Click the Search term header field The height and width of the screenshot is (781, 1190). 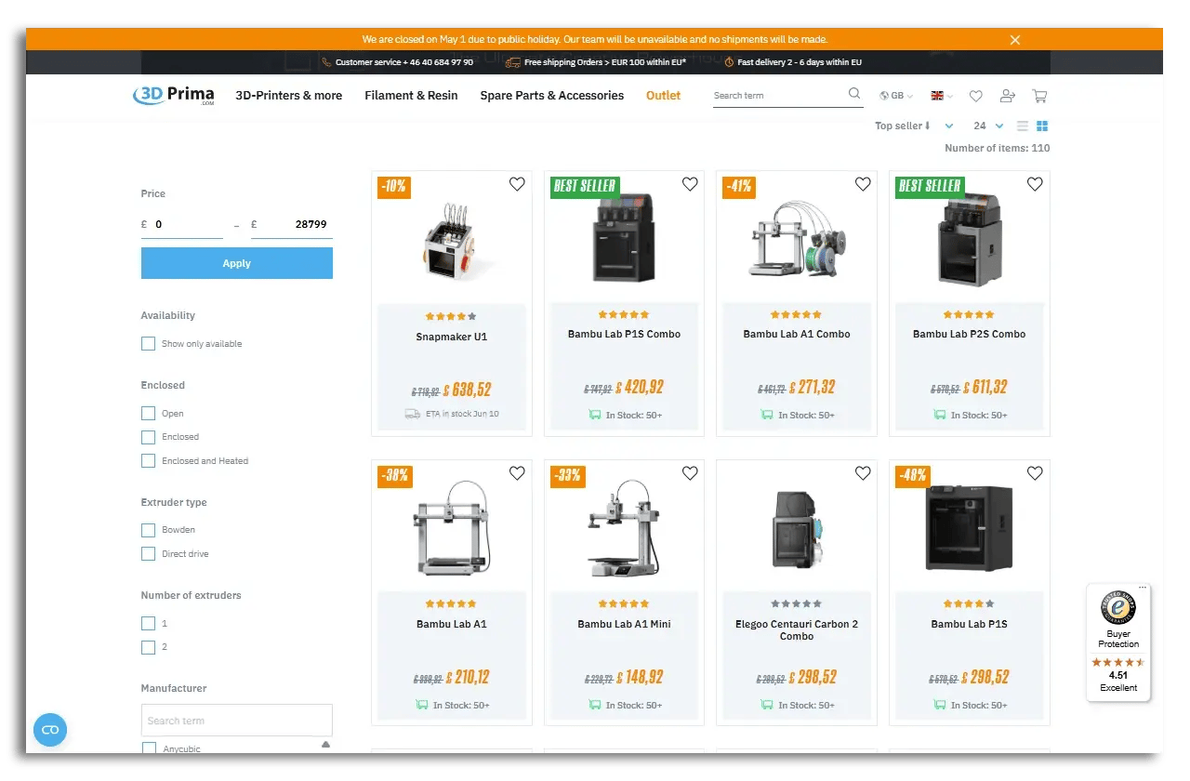(778, 96)
